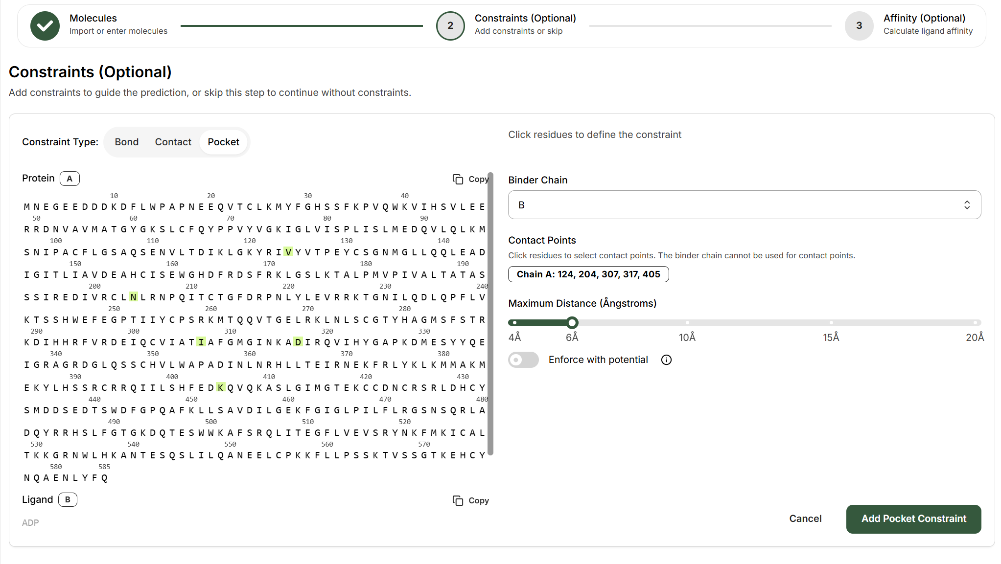Switch to the Contact constraint type
Image resolution: width=1001 pixels, height=564 pixels.
(173, 142)
